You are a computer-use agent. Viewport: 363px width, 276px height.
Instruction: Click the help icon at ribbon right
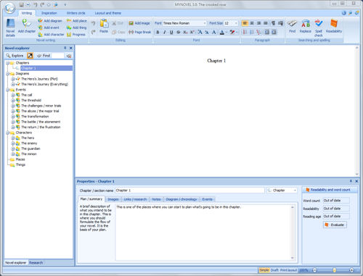tap(344, 13)
